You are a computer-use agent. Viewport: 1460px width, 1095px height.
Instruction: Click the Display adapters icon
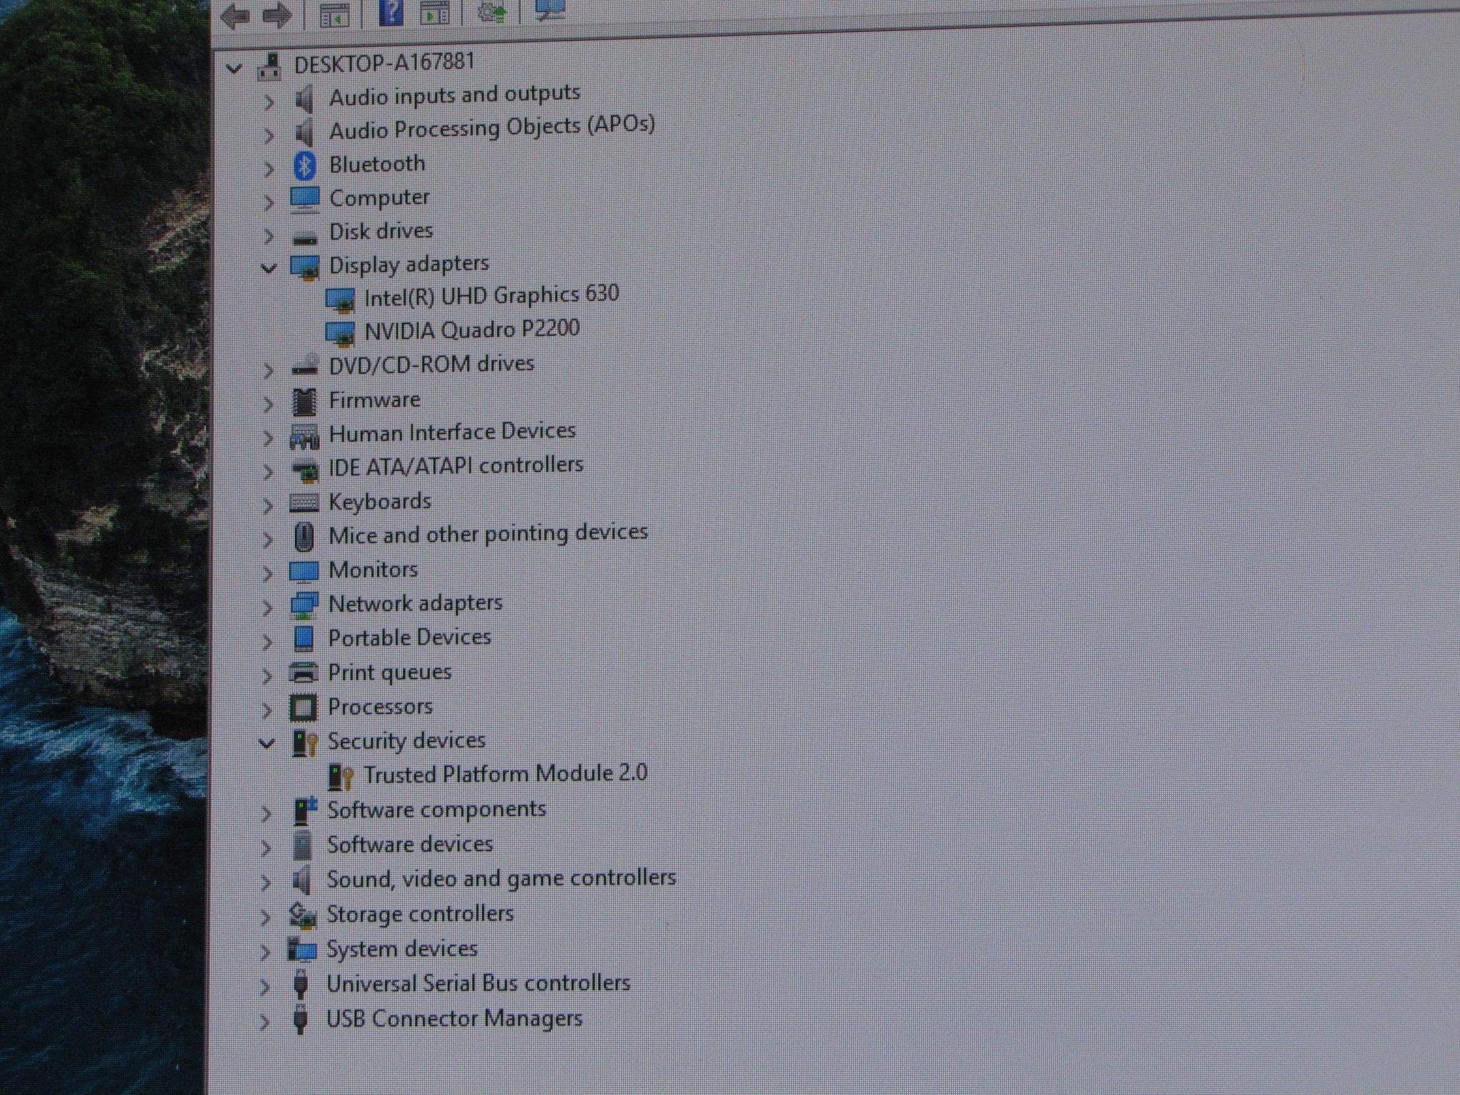click(305, 267)
